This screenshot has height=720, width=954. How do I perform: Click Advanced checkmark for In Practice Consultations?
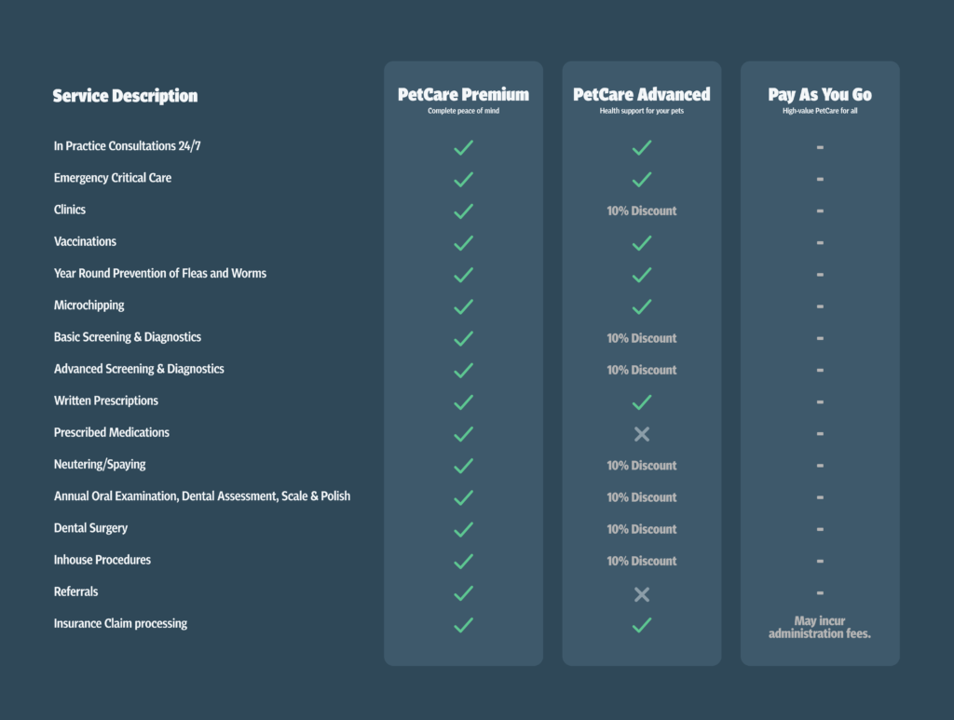641,147
